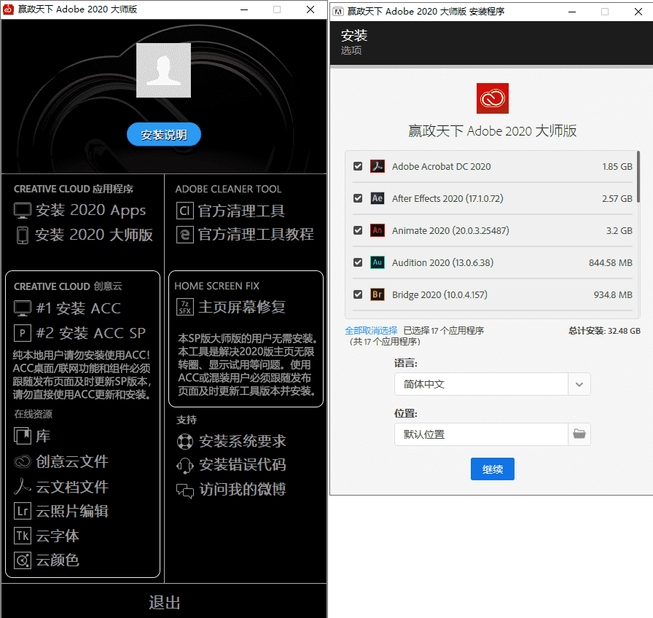Click the Bridge 2020 app icon
Image resolution: width=653 pixels, height=618 pixels.
(x=377, y=294)
